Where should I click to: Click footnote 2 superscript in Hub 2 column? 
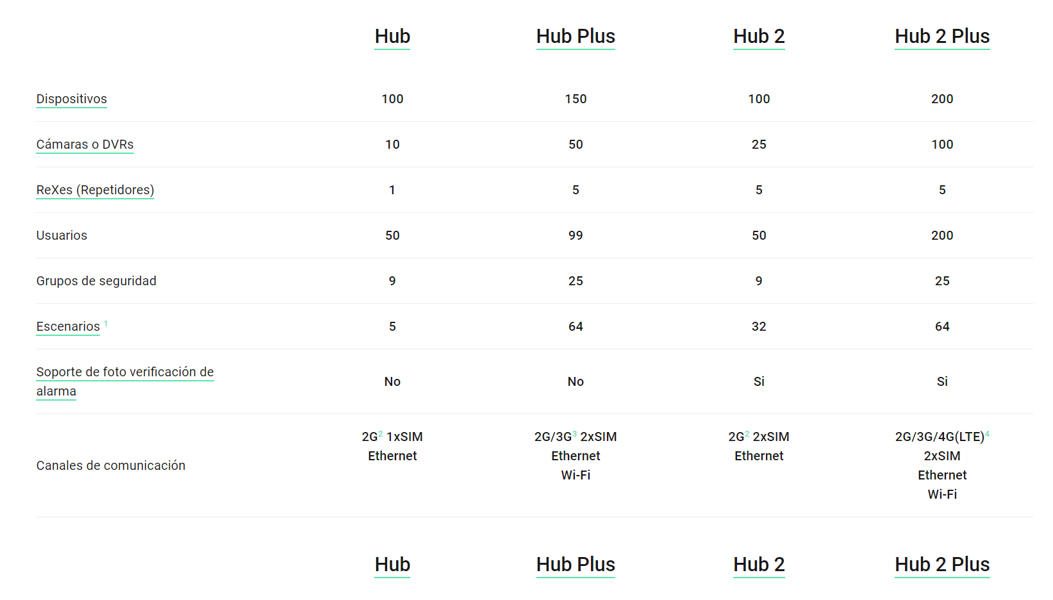(x=747, y=434)
